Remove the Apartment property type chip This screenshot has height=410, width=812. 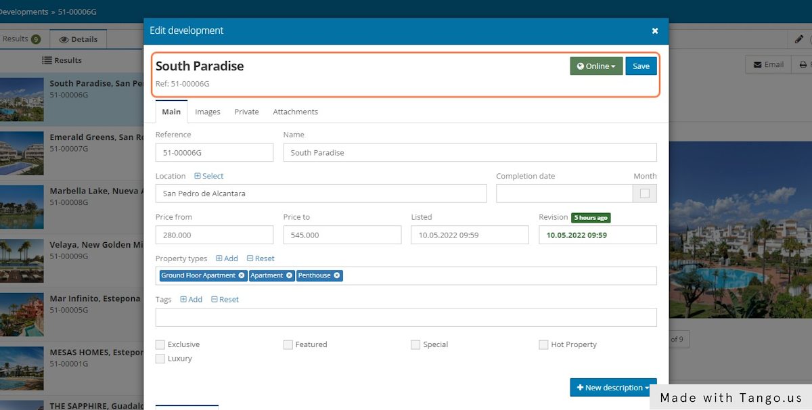289,275
